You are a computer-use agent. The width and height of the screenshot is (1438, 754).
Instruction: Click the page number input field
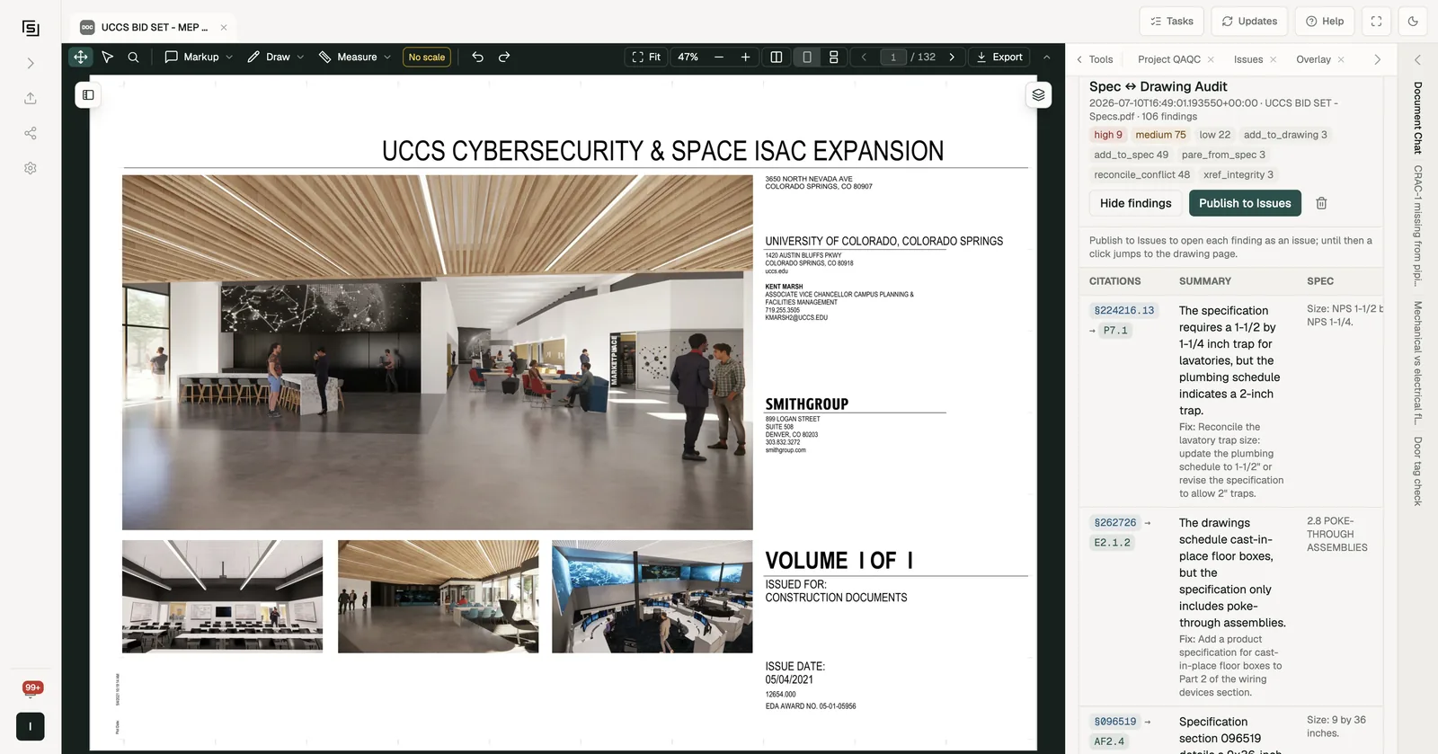tap(893, 57)
